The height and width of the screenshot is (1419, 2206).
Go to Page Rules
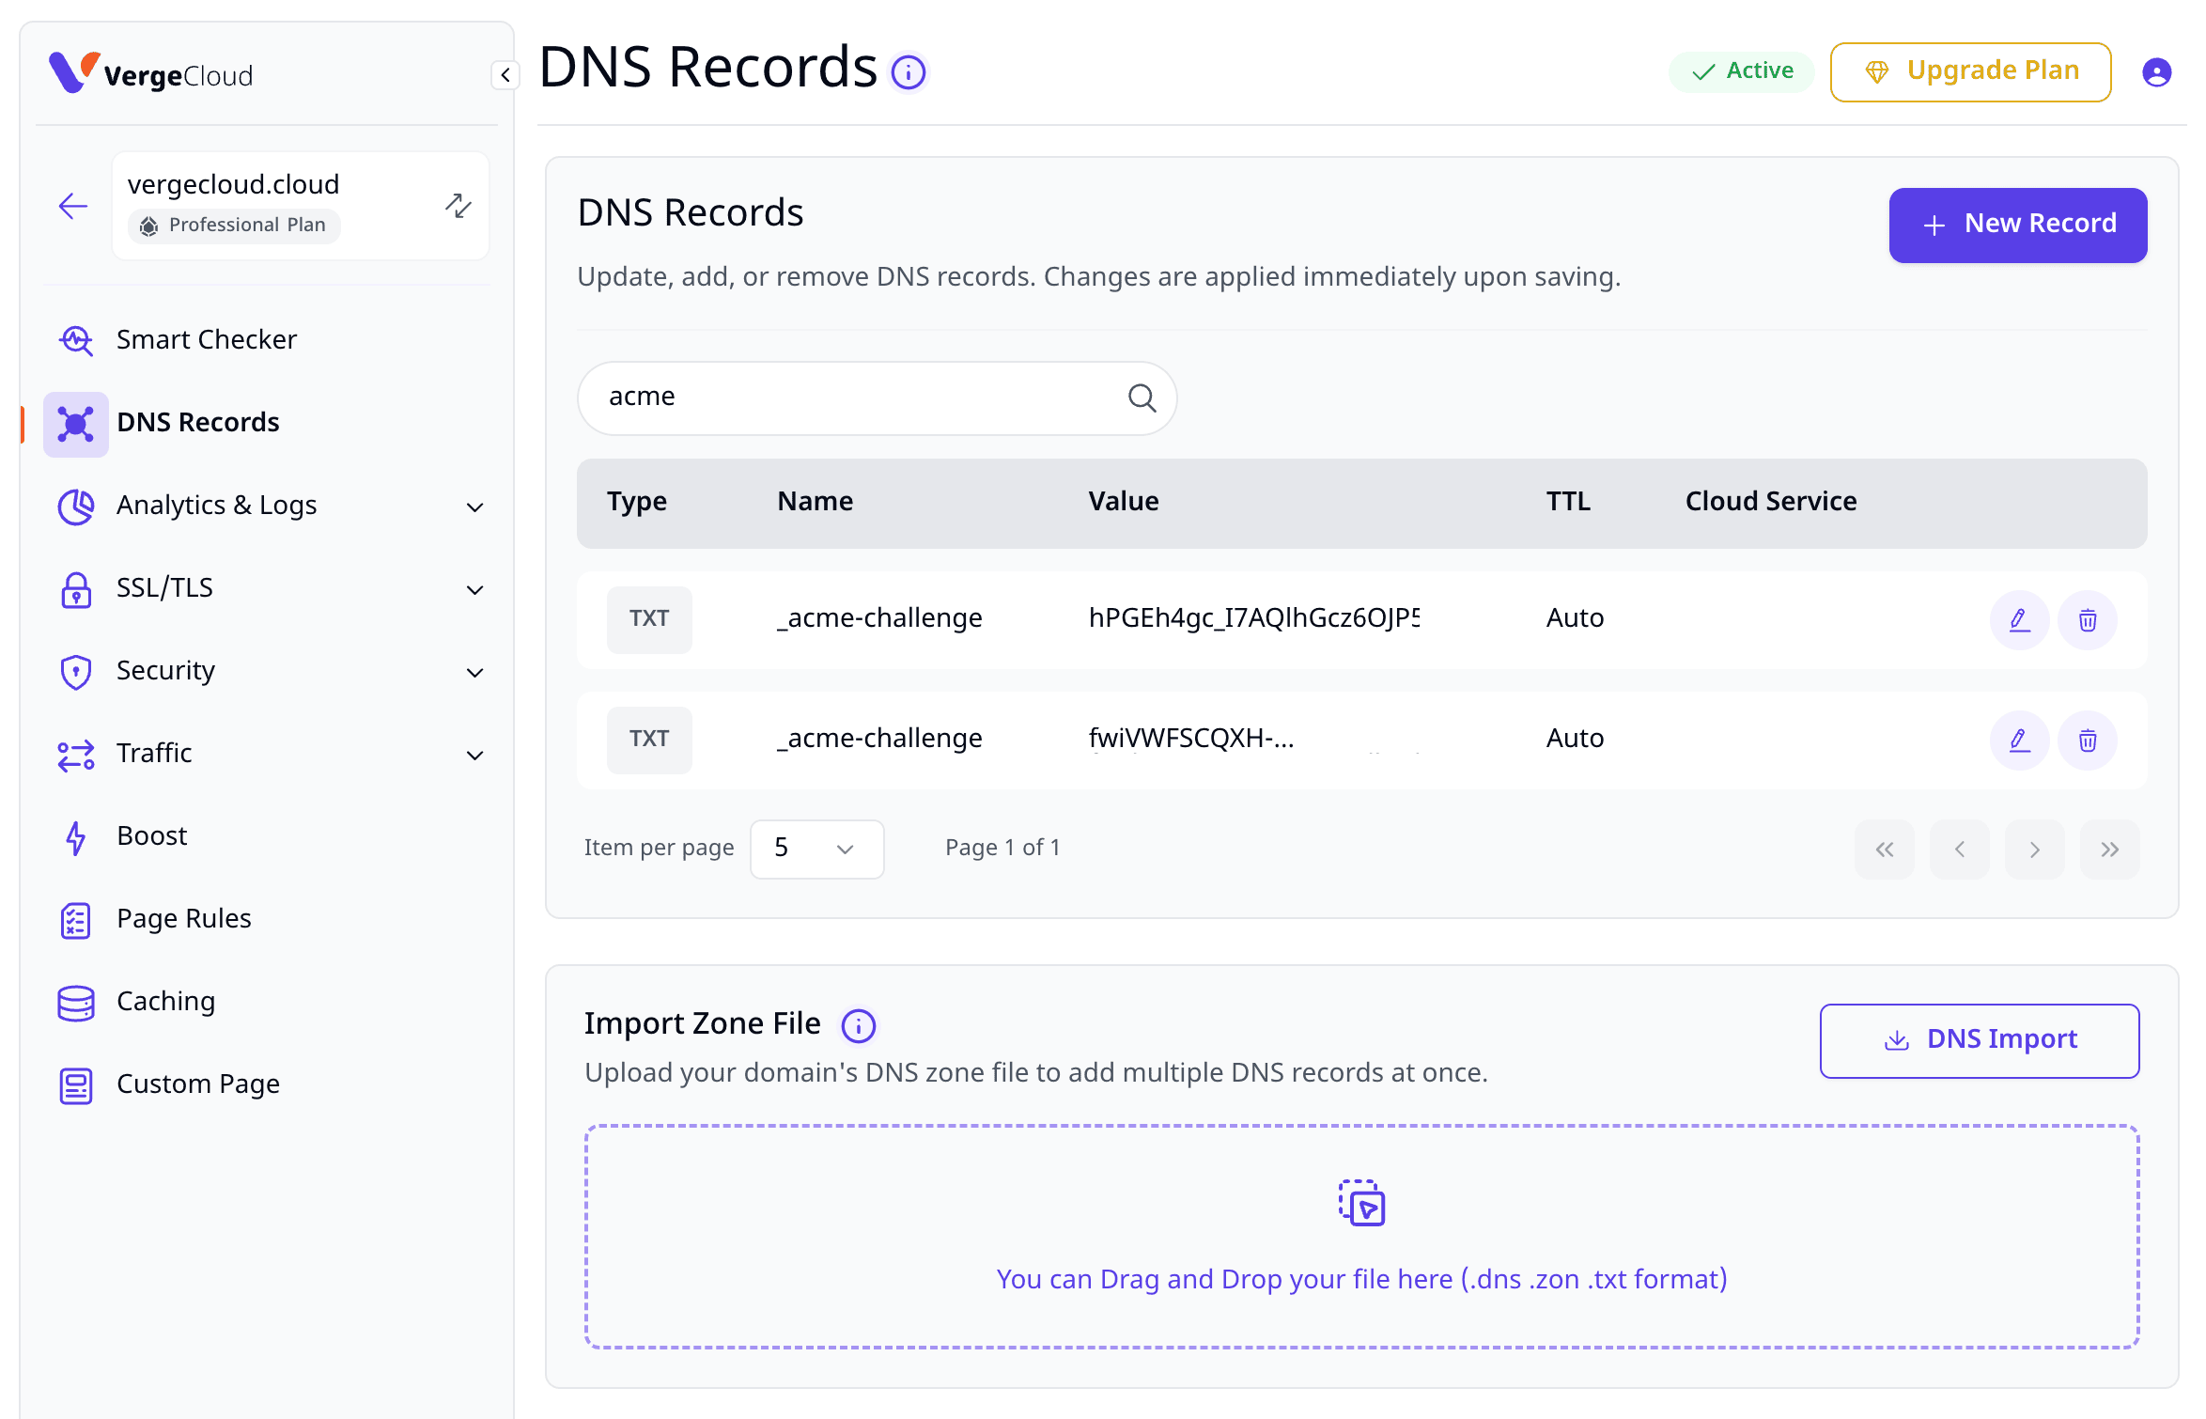183,918
